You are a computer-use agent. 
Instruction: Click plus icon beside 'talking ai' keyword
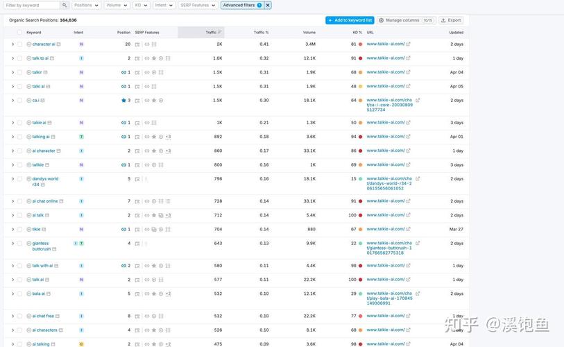coord(28,137)
